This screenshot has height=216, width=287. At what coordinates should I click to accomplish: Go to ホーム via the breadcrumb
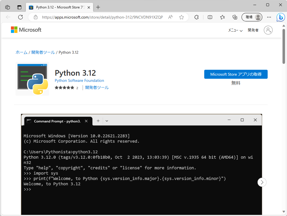21,52
